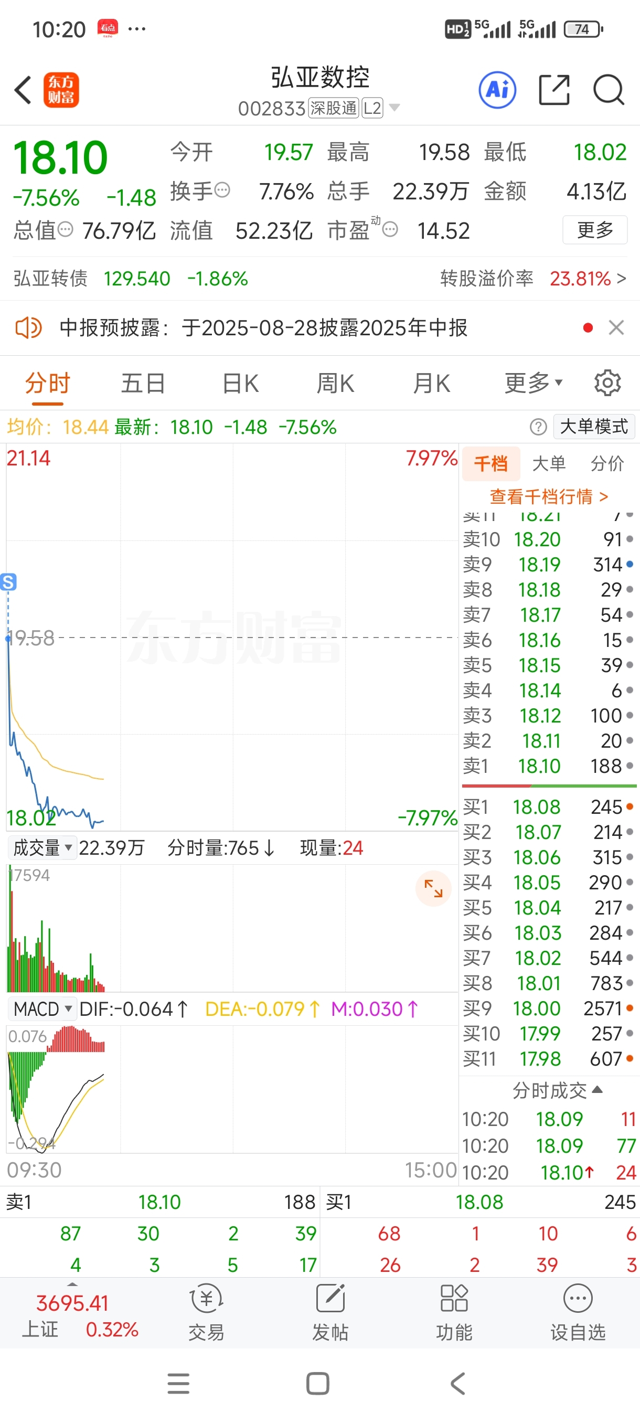Tap 设自选 add to watchlist icon
This screenshot has height=1423, width=640.
click(x=578, y=1312)
